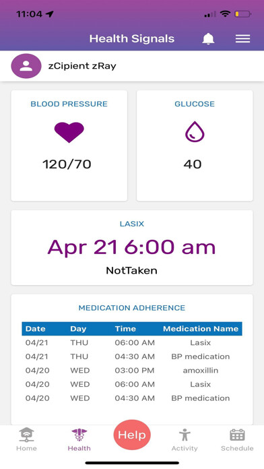Tap the user profile avatar
Screen dimensions: 264x469
point(26,66)
